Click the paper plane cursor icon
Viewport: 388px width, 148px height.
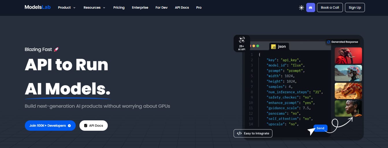(x=311, y=131)
